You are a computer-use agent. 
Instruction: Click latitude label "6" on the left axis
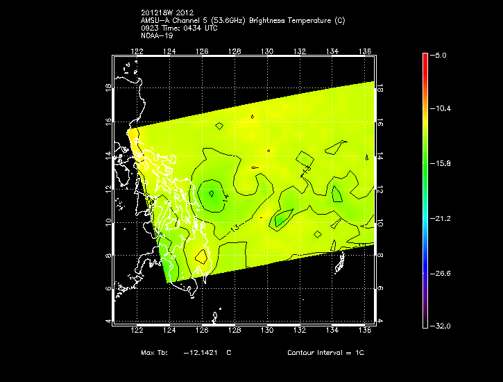108,289
